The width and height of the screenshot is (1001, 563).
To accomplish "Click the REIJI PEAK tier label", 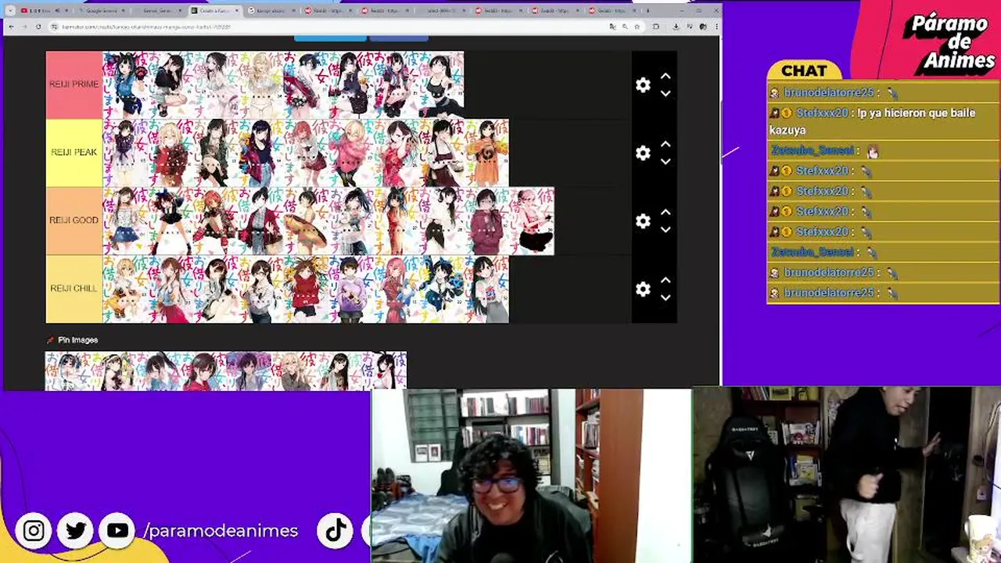I will point(74,152).
